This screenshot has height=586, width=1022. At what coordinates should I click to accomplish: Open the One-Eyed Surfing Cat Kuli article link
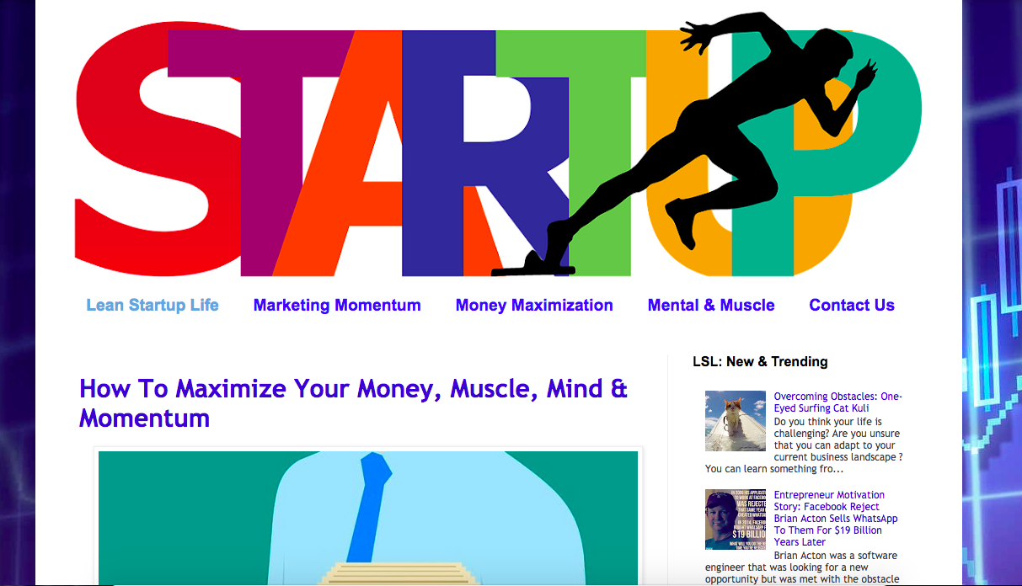tap(837, 402)
